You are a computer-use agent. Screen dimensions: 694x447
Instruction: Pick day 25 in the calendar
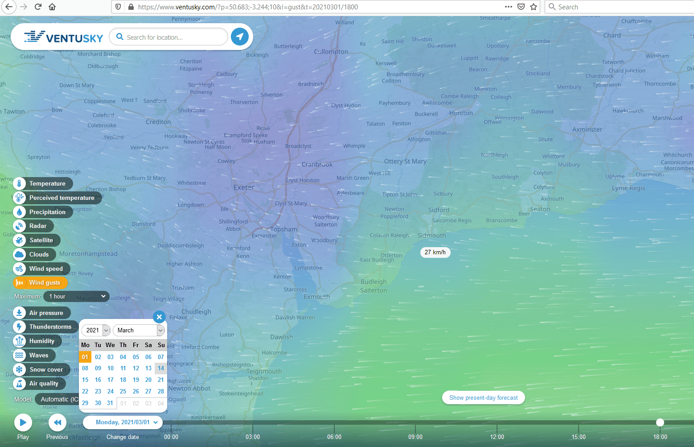(x=123, y=391)
